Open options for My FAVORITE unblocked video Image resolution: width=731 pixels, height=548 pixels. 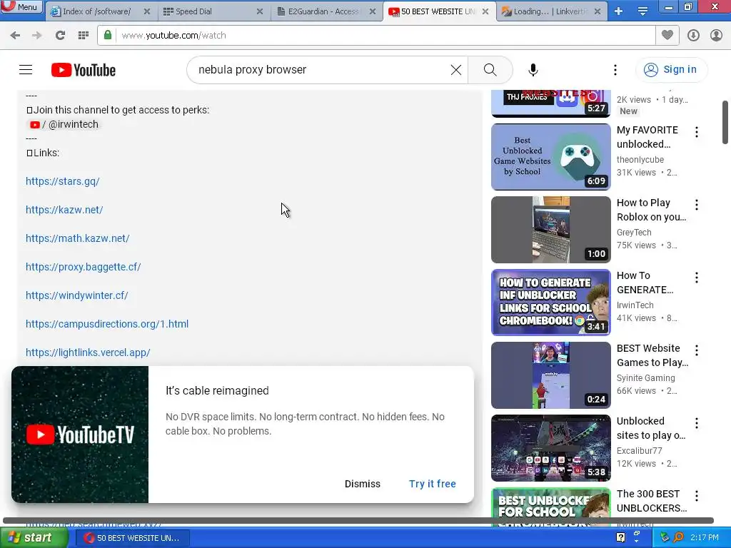click(x=697, y=132)
